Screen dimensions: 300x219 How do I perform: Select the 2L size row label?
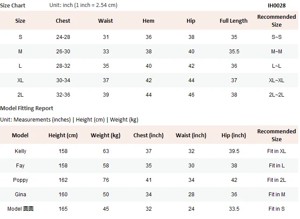20,95
